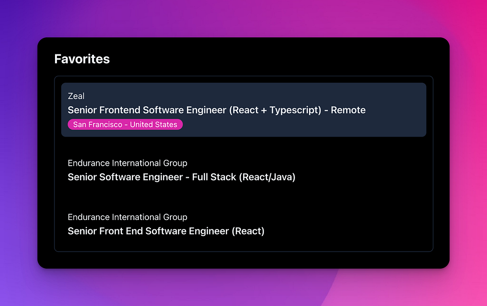
Task: Click the (React/Java) text in job title
Action: pyautogui.click(x=267, y=177)
